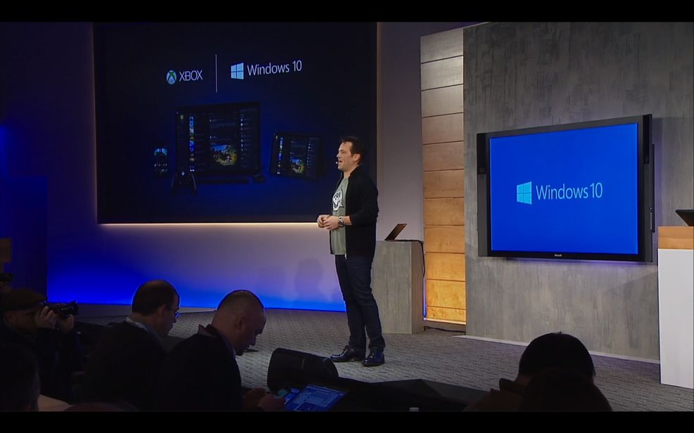Click the Windows logo on the projected slide
The image size is (694, 433).
pos(237,71)
